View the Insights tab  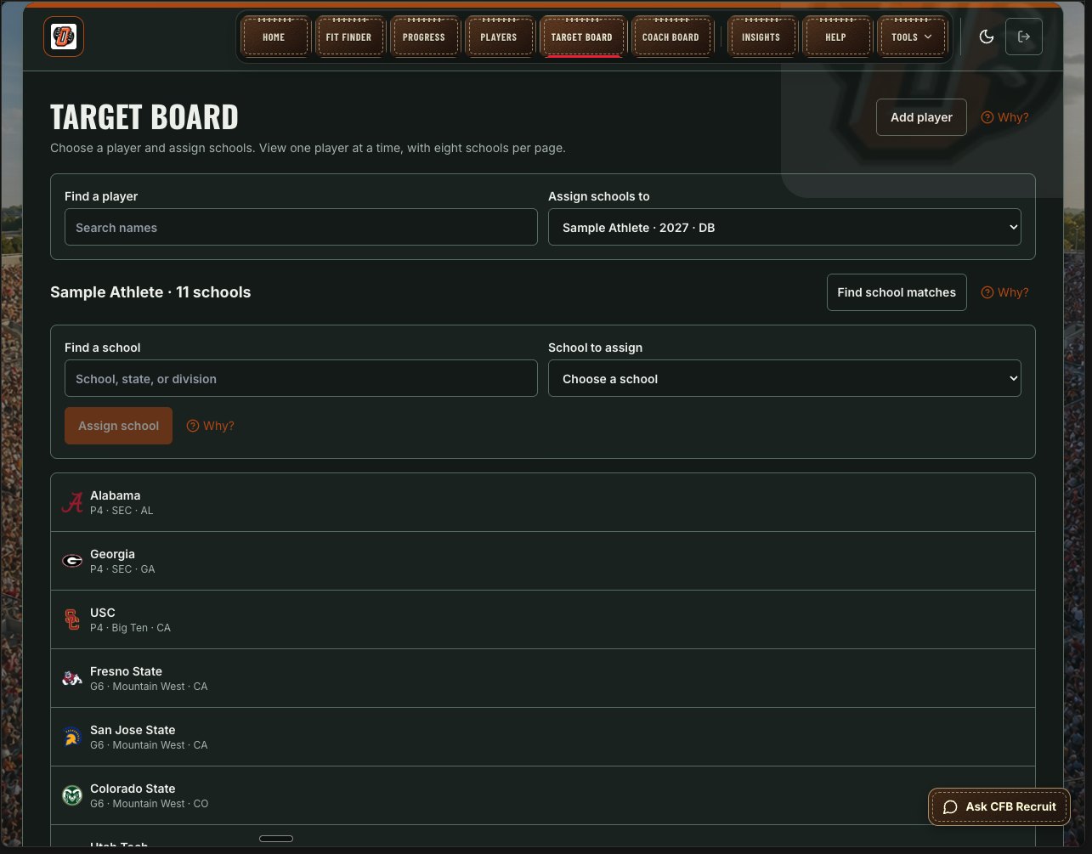pyautogui.click(x=761, y=37)
